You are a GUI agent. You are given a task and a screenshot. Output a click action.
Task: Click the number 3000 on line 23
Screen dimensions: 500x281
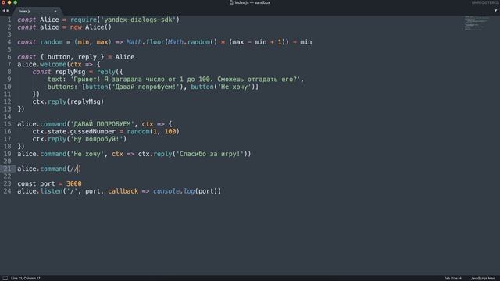coord(74,184)
